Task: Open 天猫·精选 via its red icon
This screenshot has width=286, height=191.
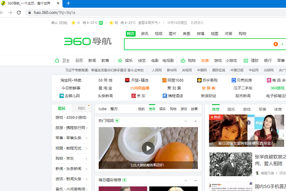Action: point(127,80)
